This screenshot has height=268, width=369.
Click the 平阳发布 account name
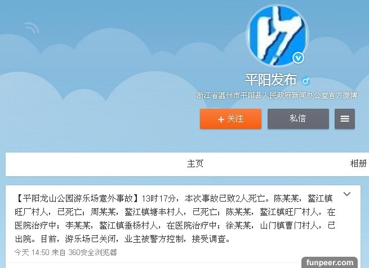point(271,79)
